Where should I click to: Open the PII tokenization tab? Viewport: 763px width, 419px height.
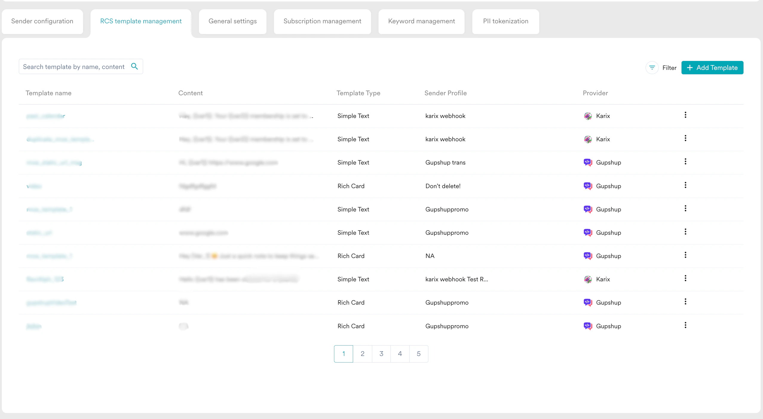[505, 21]
